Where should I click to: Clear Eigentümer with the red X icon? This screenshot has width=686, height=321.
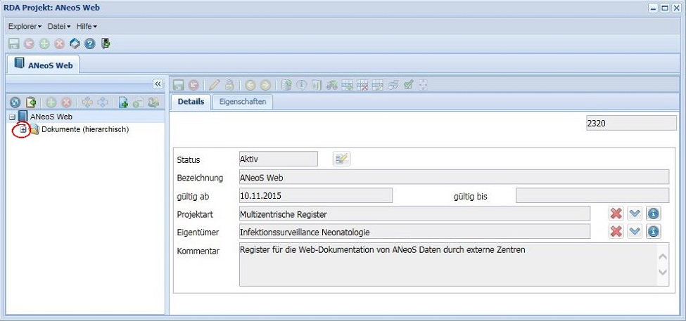tap(616, 231)
